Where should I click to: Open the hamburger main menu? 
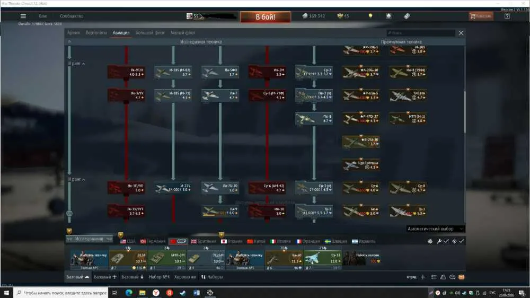[x=23, y=16]
